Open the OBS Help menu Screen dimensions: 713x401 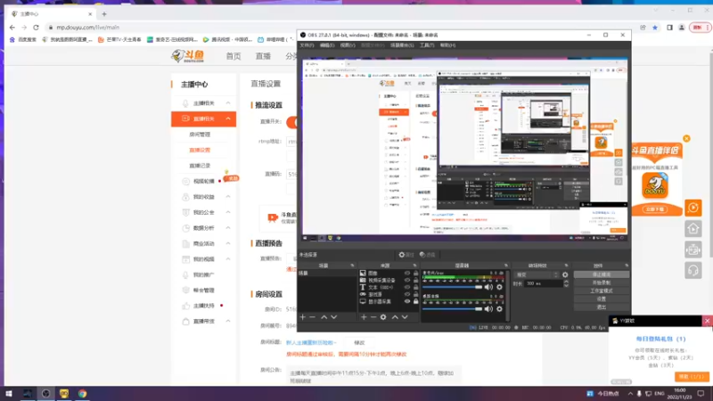447,45
